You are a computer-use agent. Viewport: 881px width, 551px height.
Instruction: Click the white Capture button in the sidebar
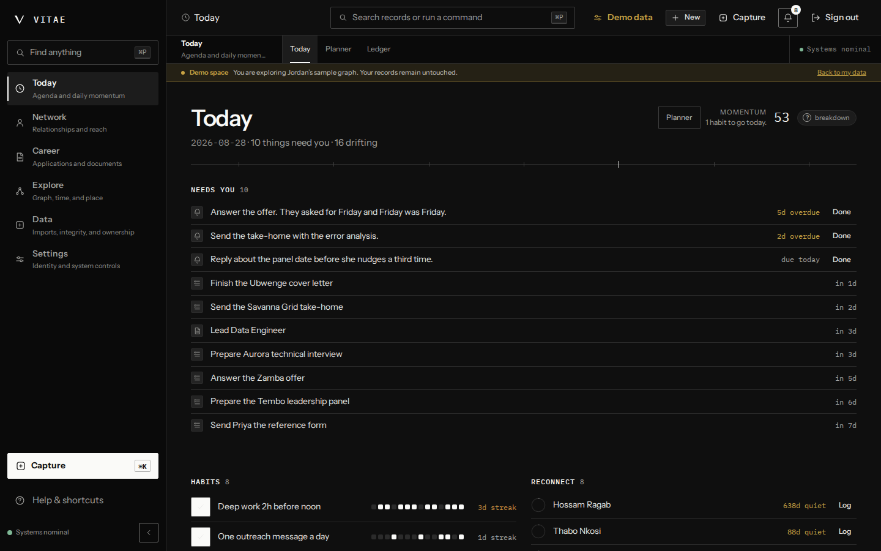(83, 466)
